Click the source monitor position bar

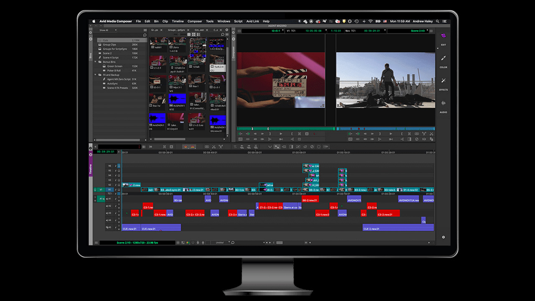(x=285, y=128)
